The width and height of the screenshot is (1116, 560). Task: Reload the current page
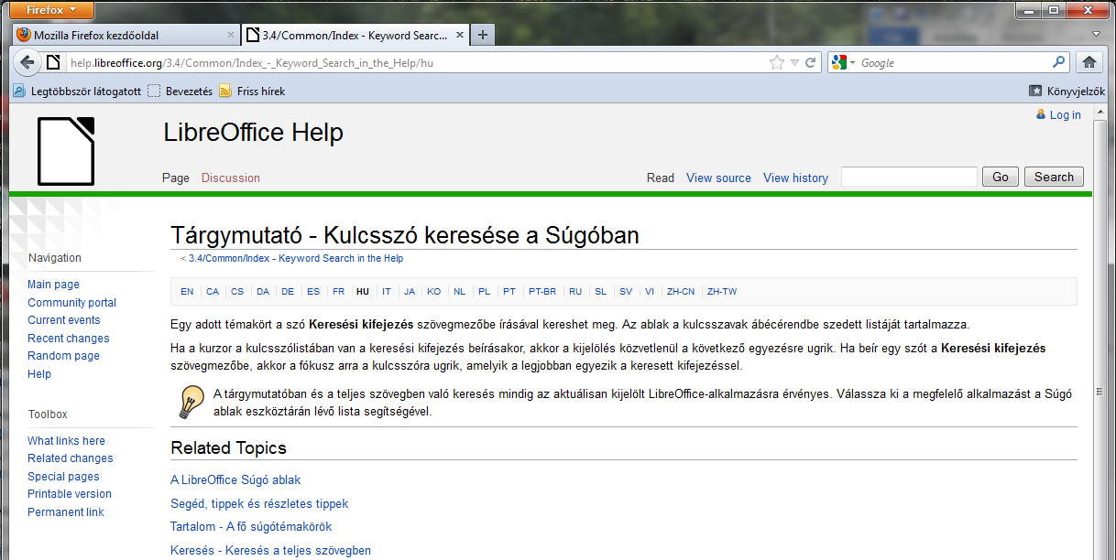tap(810, 63)
